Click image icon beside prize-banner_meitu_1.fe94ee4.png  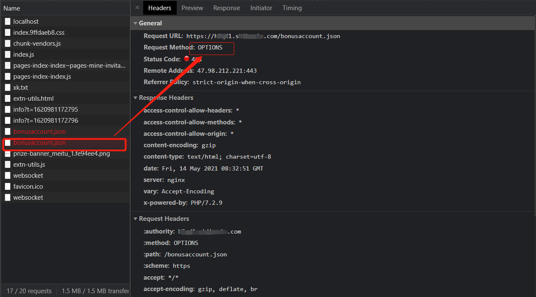click(8, 154)
